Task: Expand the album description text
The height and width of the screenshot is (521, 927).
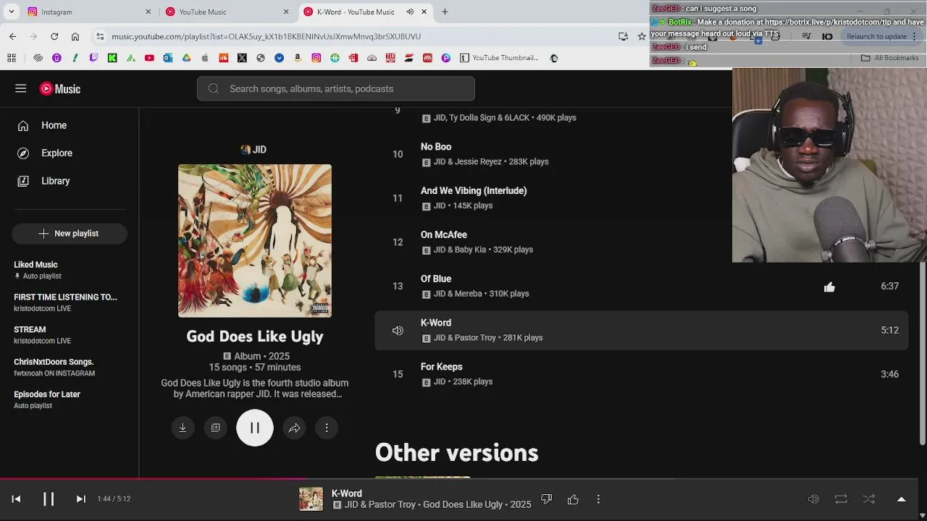Action: (255, 389)
